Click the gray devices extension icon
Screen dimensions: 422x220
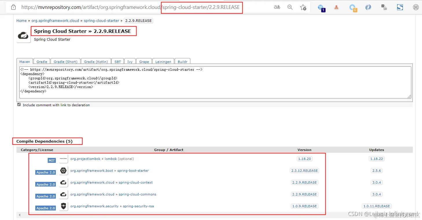point(384,7)
